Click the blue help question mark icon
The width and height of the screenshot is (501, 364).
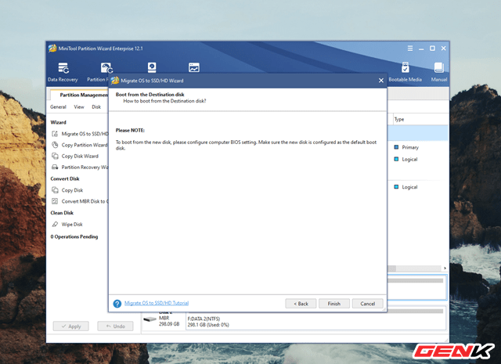click(117, 303)
